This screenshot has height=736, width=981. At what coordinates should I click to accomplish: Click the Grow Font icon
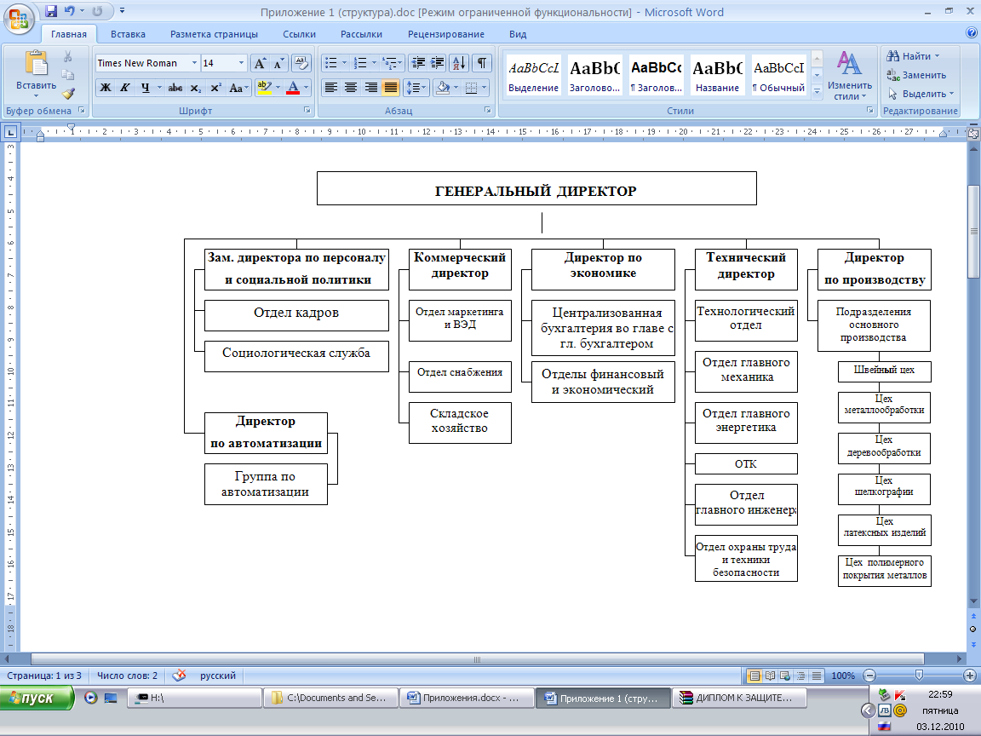click(261, 63)
